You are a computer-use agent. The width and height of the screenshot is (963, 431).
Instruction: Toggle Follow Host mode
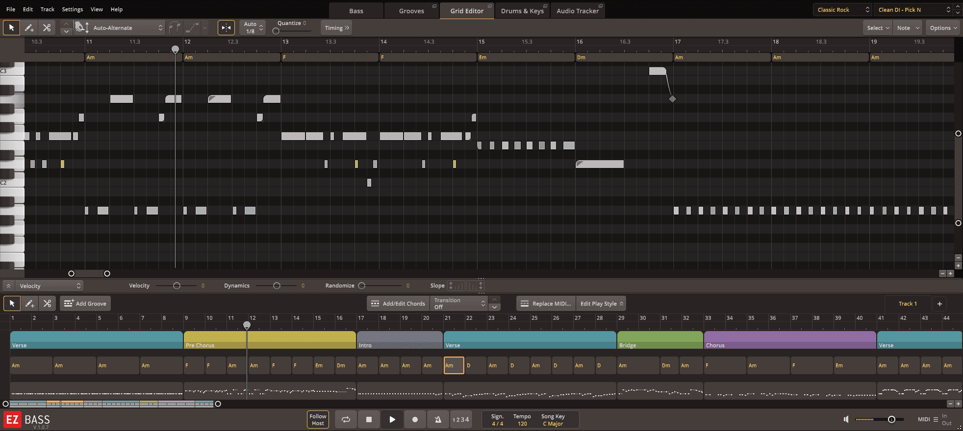click(x=318, y=420)
